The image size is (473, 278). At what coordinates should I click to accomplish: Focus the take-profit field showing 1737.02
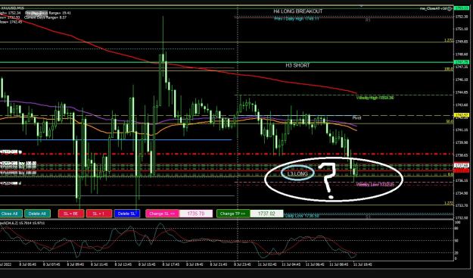click(x=266, y=214)
